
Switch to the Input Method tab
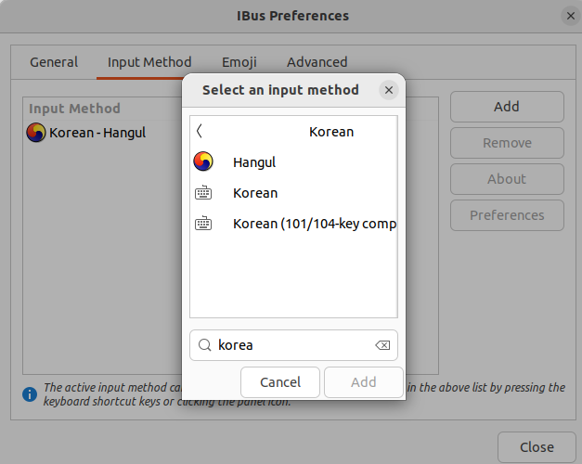coord(149,62)
